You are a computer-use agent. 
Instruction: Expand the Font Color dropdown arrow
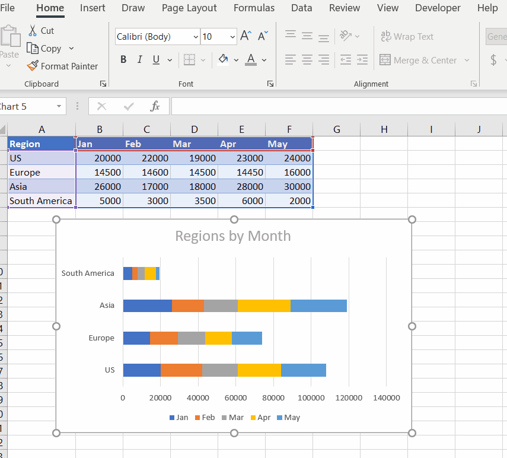(264, 60)
